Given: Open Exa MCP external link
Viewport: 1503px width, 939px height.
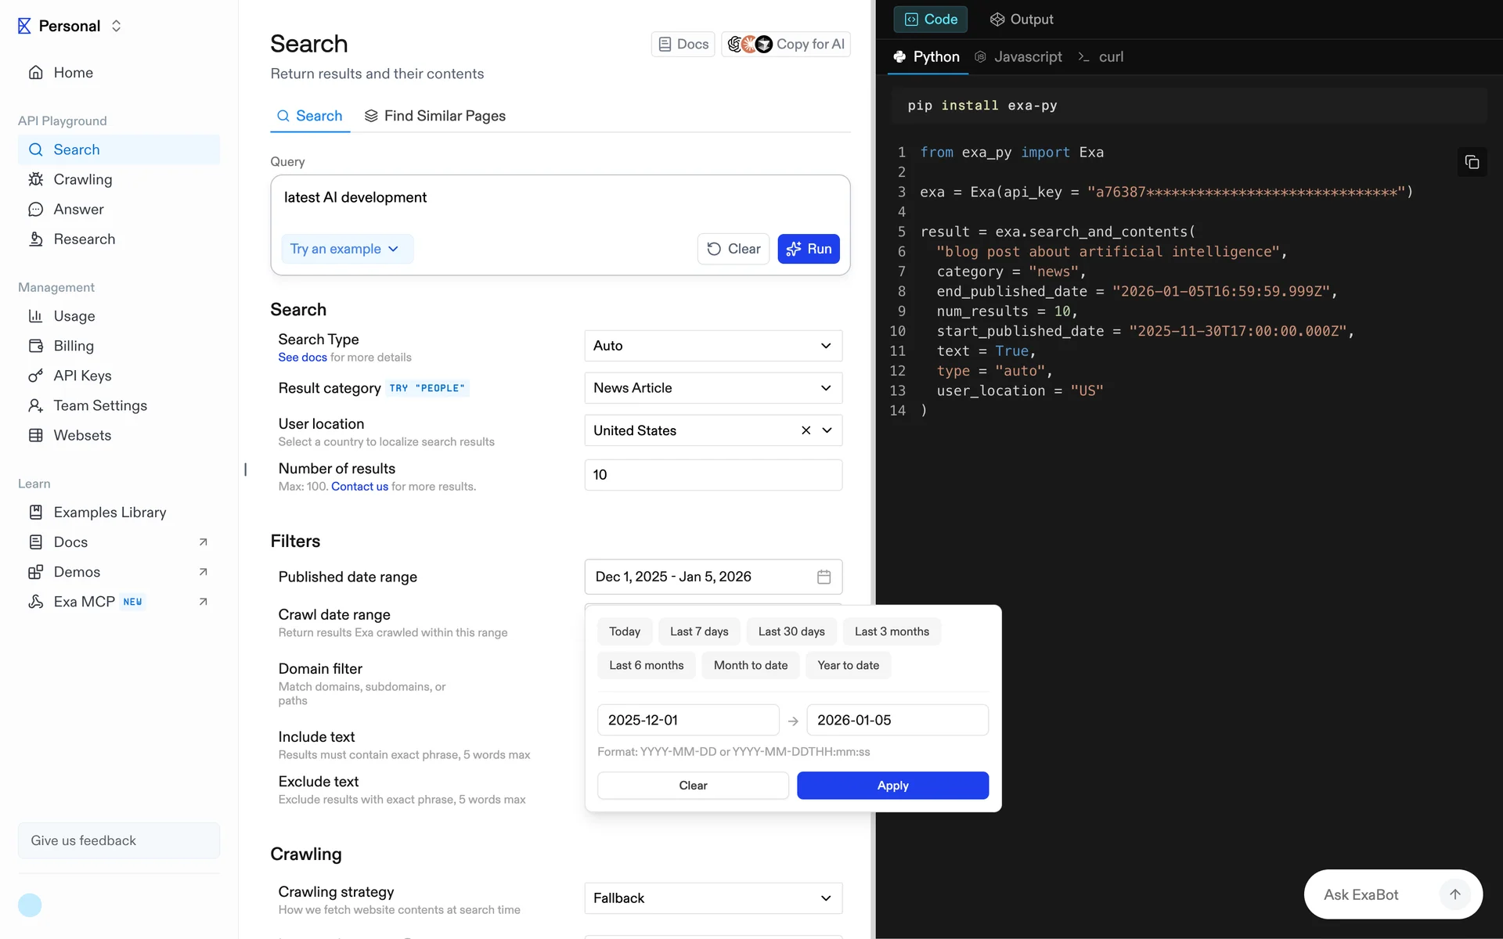Looking at the screenshot, I should (x=203, y=602).
